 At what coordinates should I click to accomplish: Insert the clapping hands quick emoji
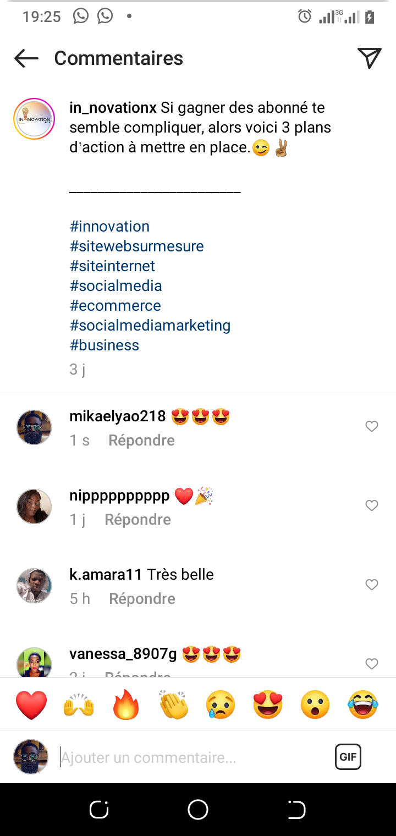[174, 705]
